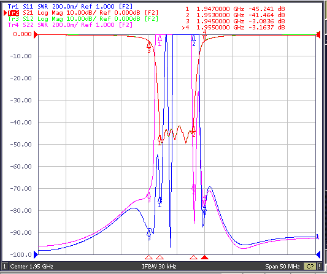Click the marker 1 readout at 1.9470000 GHz
327x274 pixels.
235,9
